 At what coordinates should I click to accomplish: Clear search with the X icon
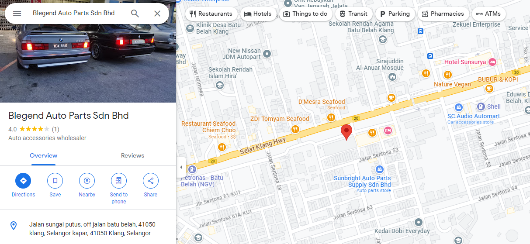point(157,14)
